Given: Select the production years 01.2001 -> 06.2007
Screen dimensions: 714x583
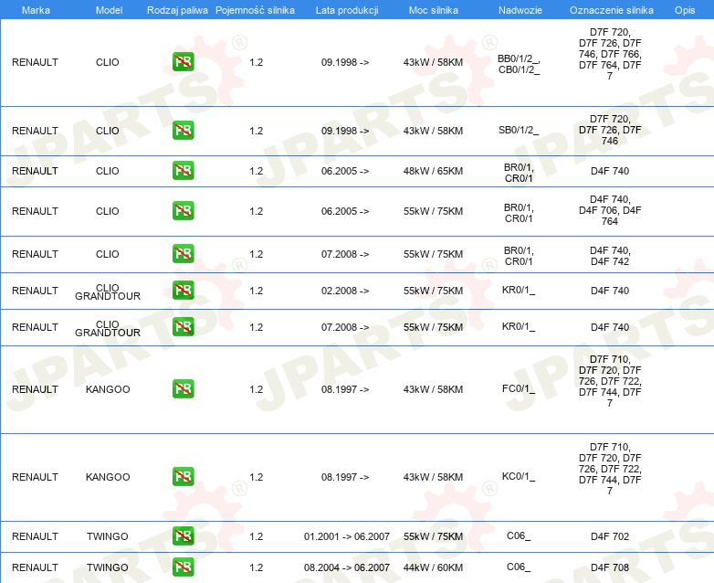Looking at the screenshot, I should (347, 536).
